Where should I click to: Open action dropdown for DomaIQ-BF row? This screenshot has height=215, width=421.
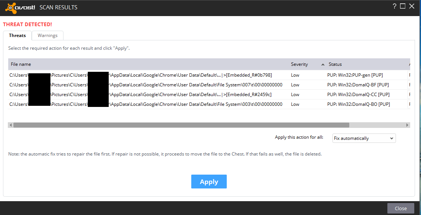(409, 85)
